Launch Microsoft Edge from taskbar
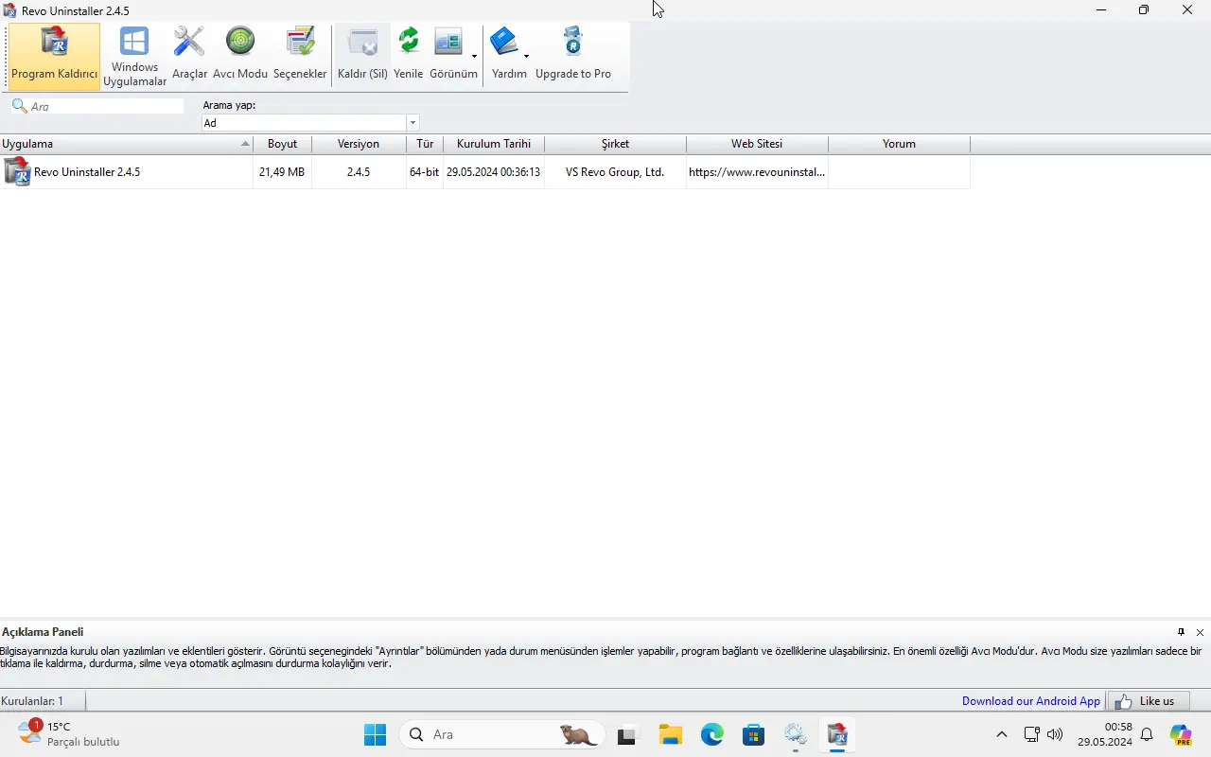1211x757 pixels. tap(712, 734)
